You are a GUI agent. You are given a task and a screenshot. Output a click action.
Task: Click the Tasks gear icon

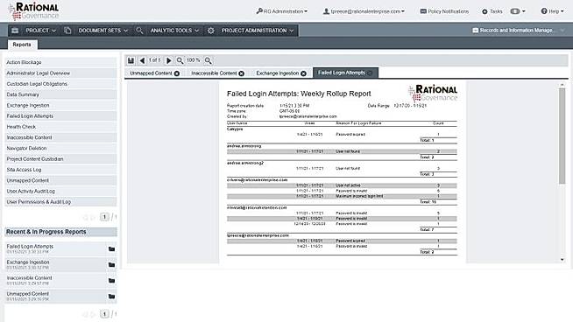point(485,11)
